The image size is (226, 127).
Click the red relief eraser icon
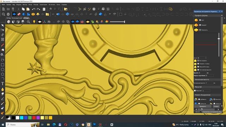[x=19, y=14]
